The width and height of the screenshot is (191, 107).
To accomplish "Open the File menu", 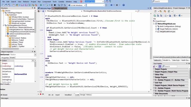I will [4, 1].
